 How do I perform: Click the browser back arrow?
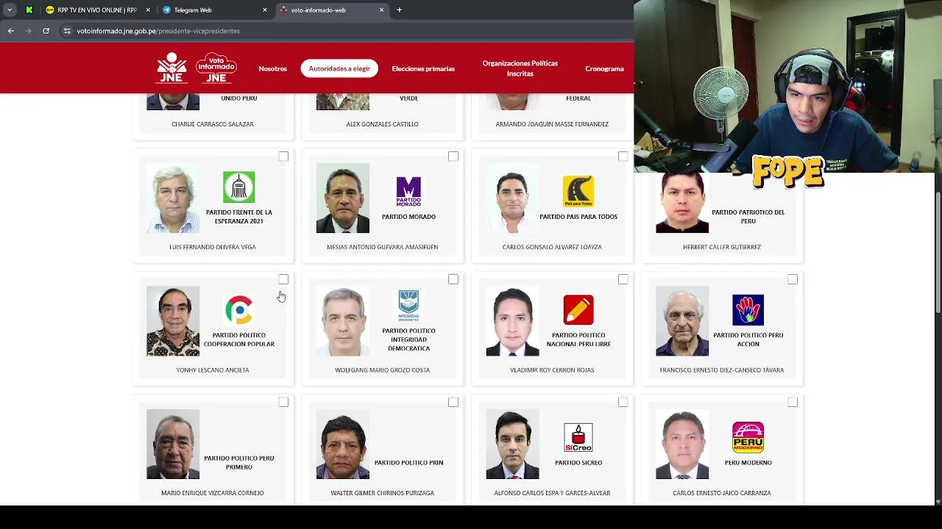pyautogui.click(x=11, y=31)
